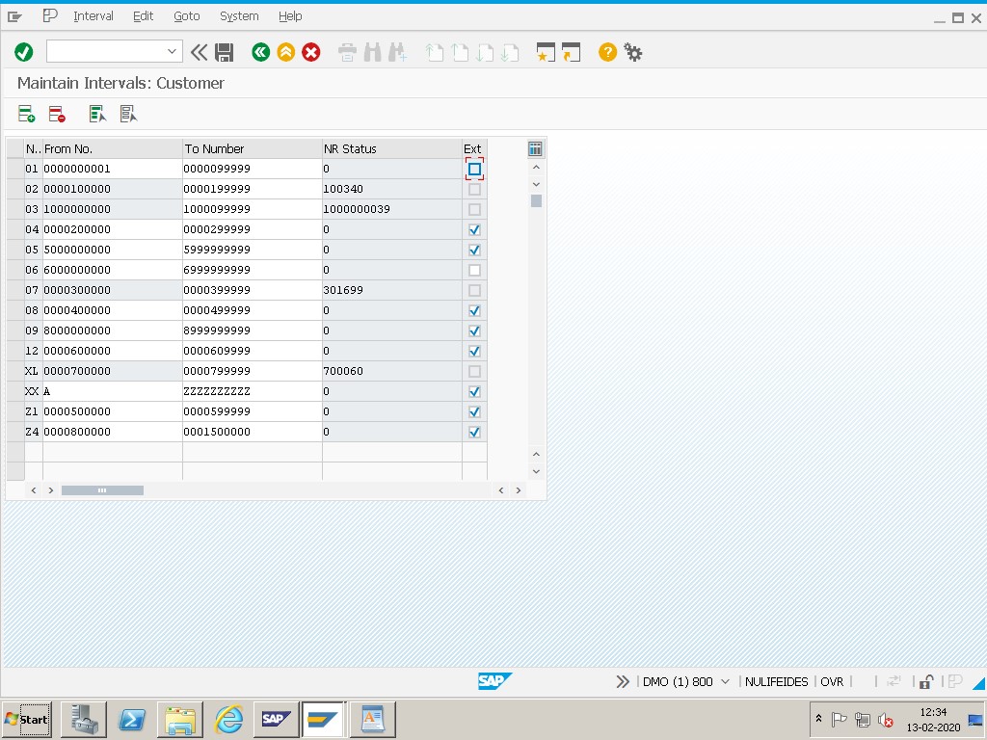Click the command input field
Viewport: 987px width, 740px height.
click(x=107, y=52)
